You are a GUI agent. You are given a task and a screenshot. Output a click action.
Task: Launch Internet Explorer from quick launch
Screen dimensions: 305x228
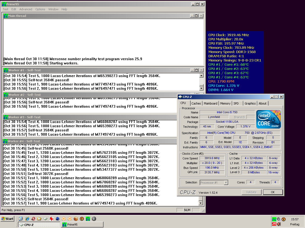(x=27, y=219)
